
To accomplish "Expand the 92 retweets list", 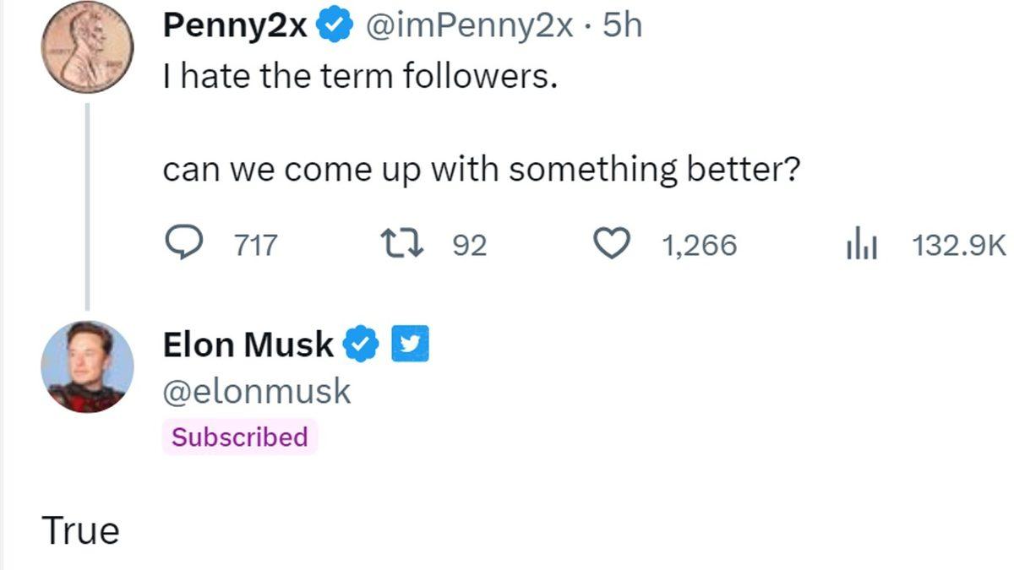I will coord(467,244).
